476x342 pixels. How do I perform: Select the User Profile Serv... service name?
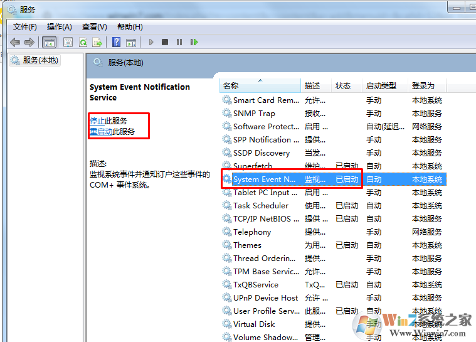point(267,311)
